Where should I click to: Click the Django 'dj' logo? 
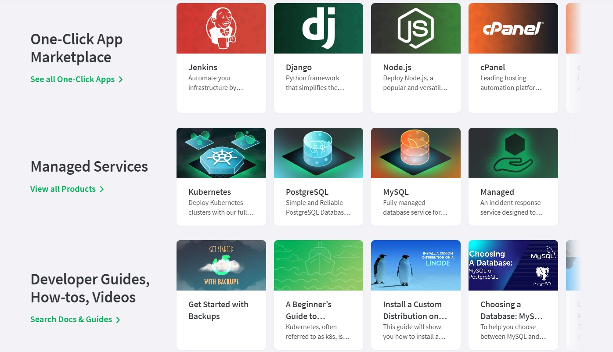[319, 28]
